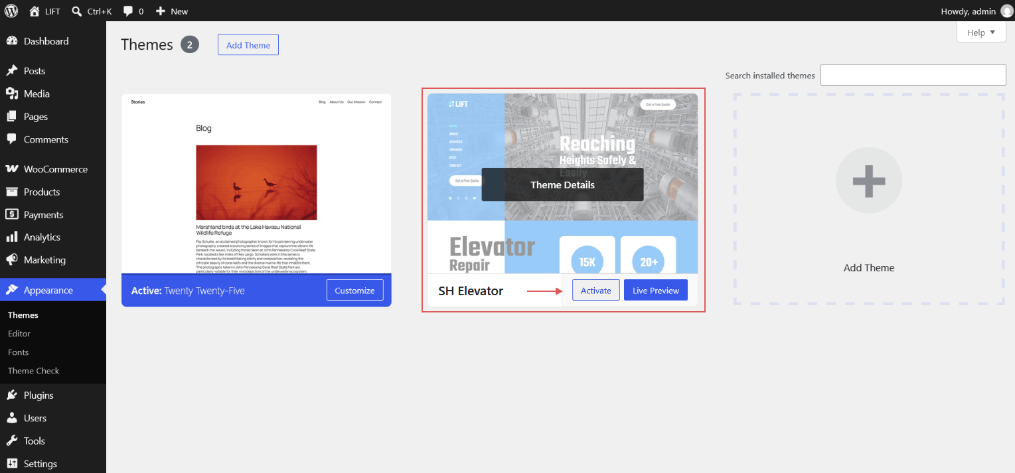The width and height of the screenshot is (1015, 473).
Task: Open the Ctrl+K search magnifier
Action: click(77, 11)
